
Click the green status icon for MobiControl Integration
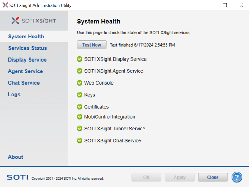click(79, 116)
